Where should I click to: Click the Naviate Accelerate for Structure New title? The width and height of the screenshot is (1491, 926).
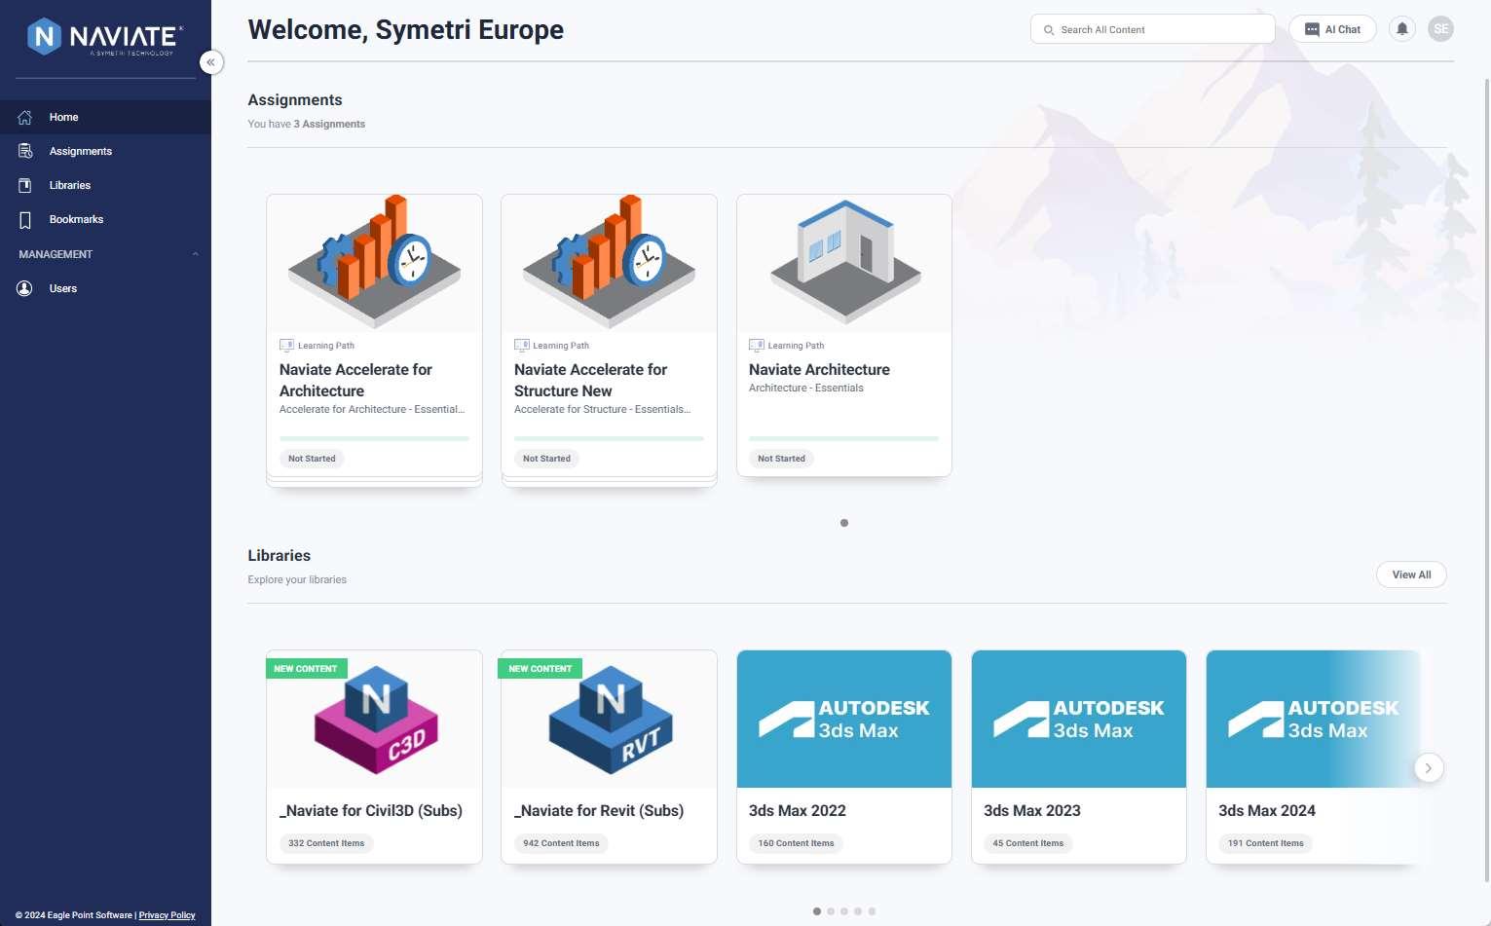[x=590, y=380]
